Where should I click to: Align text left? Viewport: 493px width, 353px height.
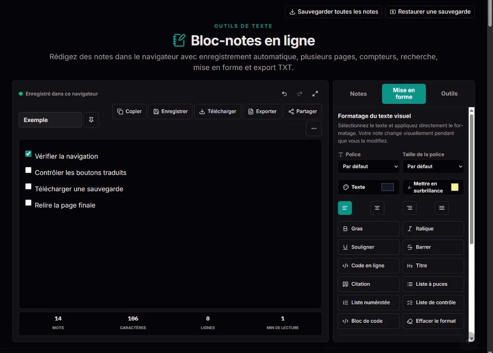point(345,208)
